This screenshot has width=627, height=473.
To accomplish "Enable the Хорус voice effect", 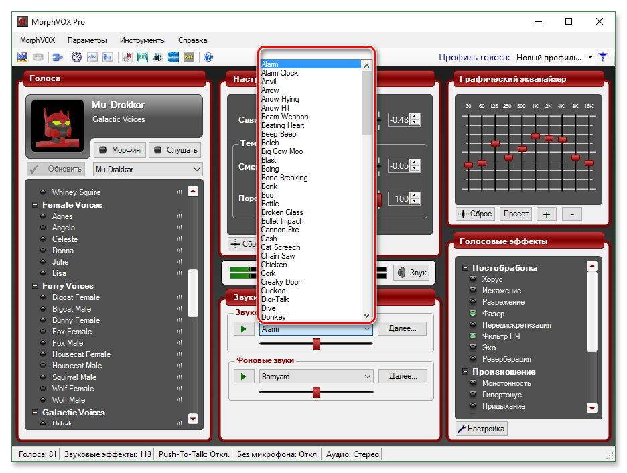I will 473,279.
